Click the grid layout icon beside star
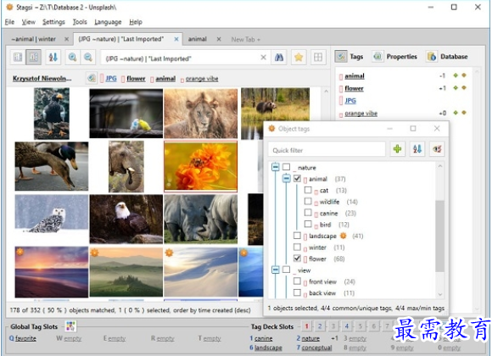 coord(318,58)
